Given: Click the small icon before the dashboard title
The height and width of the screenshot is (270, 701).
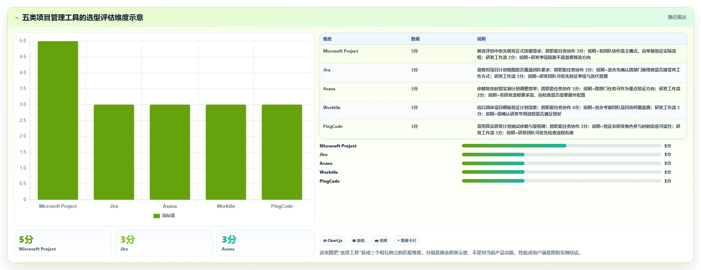Looking at the screenshot, I should click(x=17, y=18).
